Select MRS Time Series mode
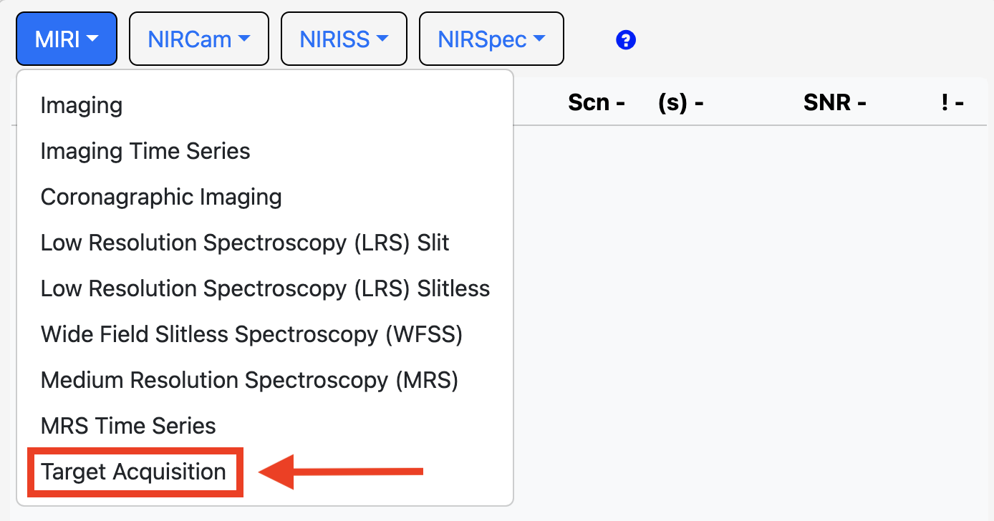The width and height of the screenshot is (994, 521). pos(128,426)
